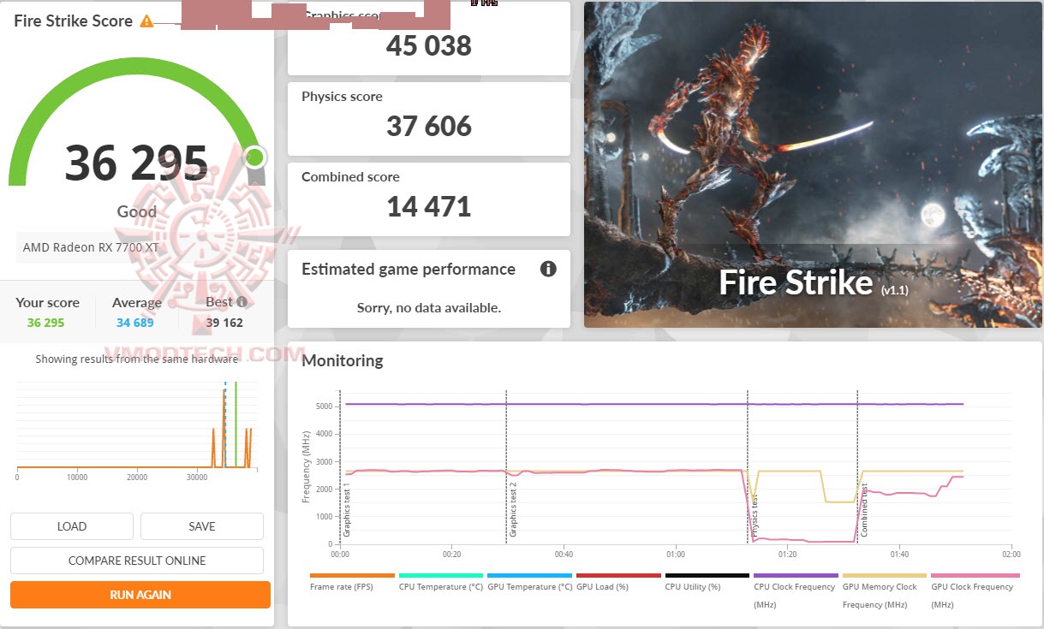Click the Good rating label
The image size is (1044, 629).
(x=137, y=211)
